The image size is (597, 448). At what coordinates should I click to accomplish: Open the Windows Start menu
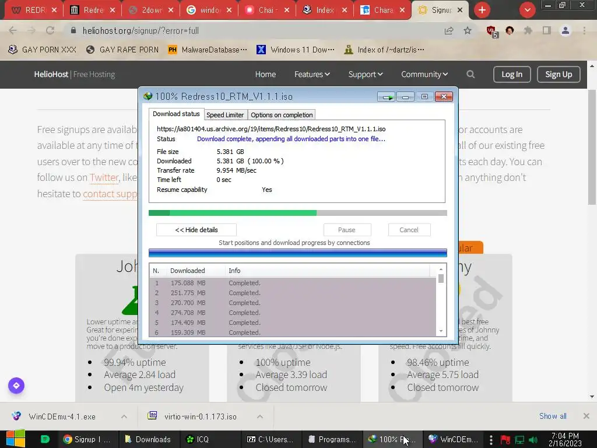[16, 439]
